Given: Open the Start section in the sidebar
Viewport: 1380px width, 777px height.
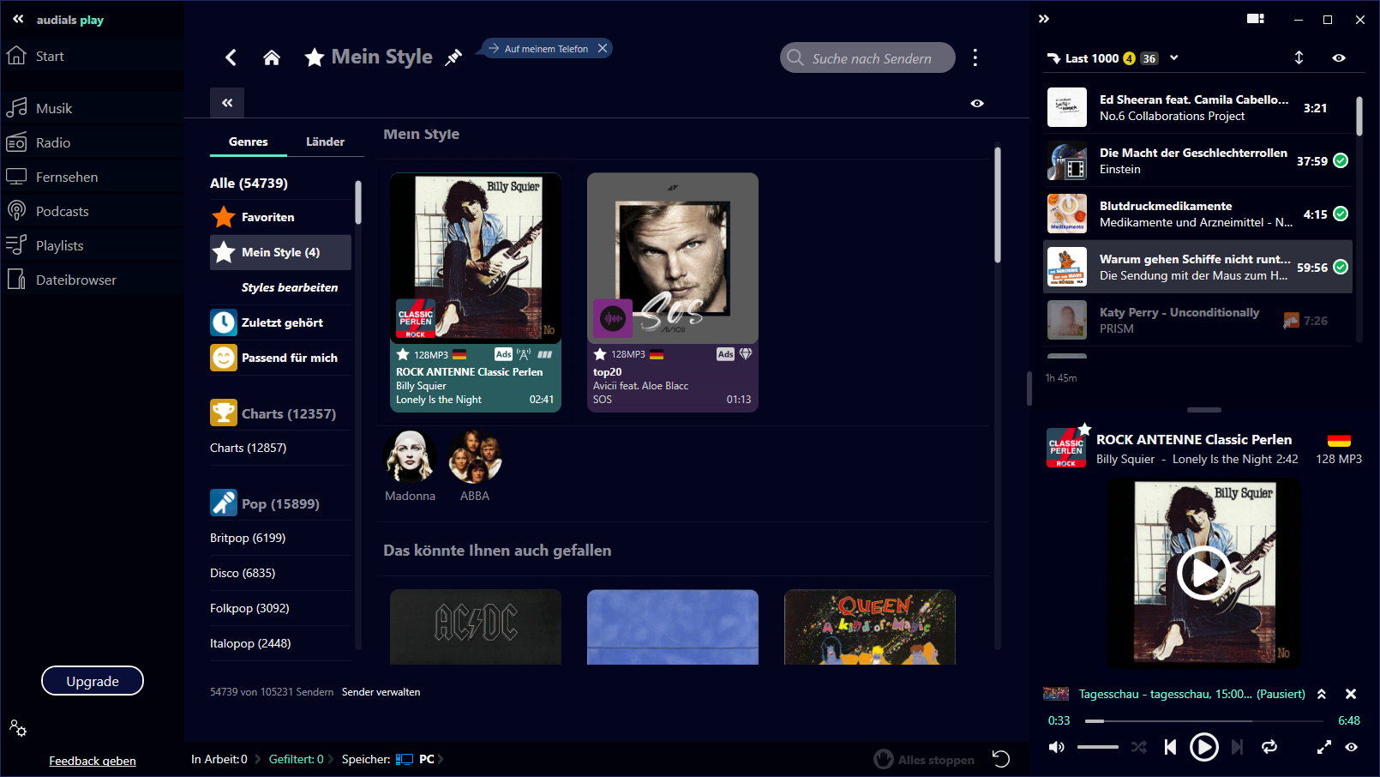Looking at the screenshot, I should 50,57.
